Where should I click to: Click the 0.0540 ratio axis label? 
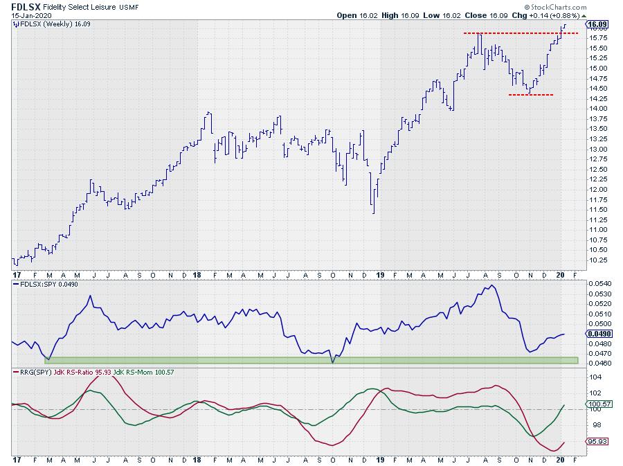[x=600, y=284]
